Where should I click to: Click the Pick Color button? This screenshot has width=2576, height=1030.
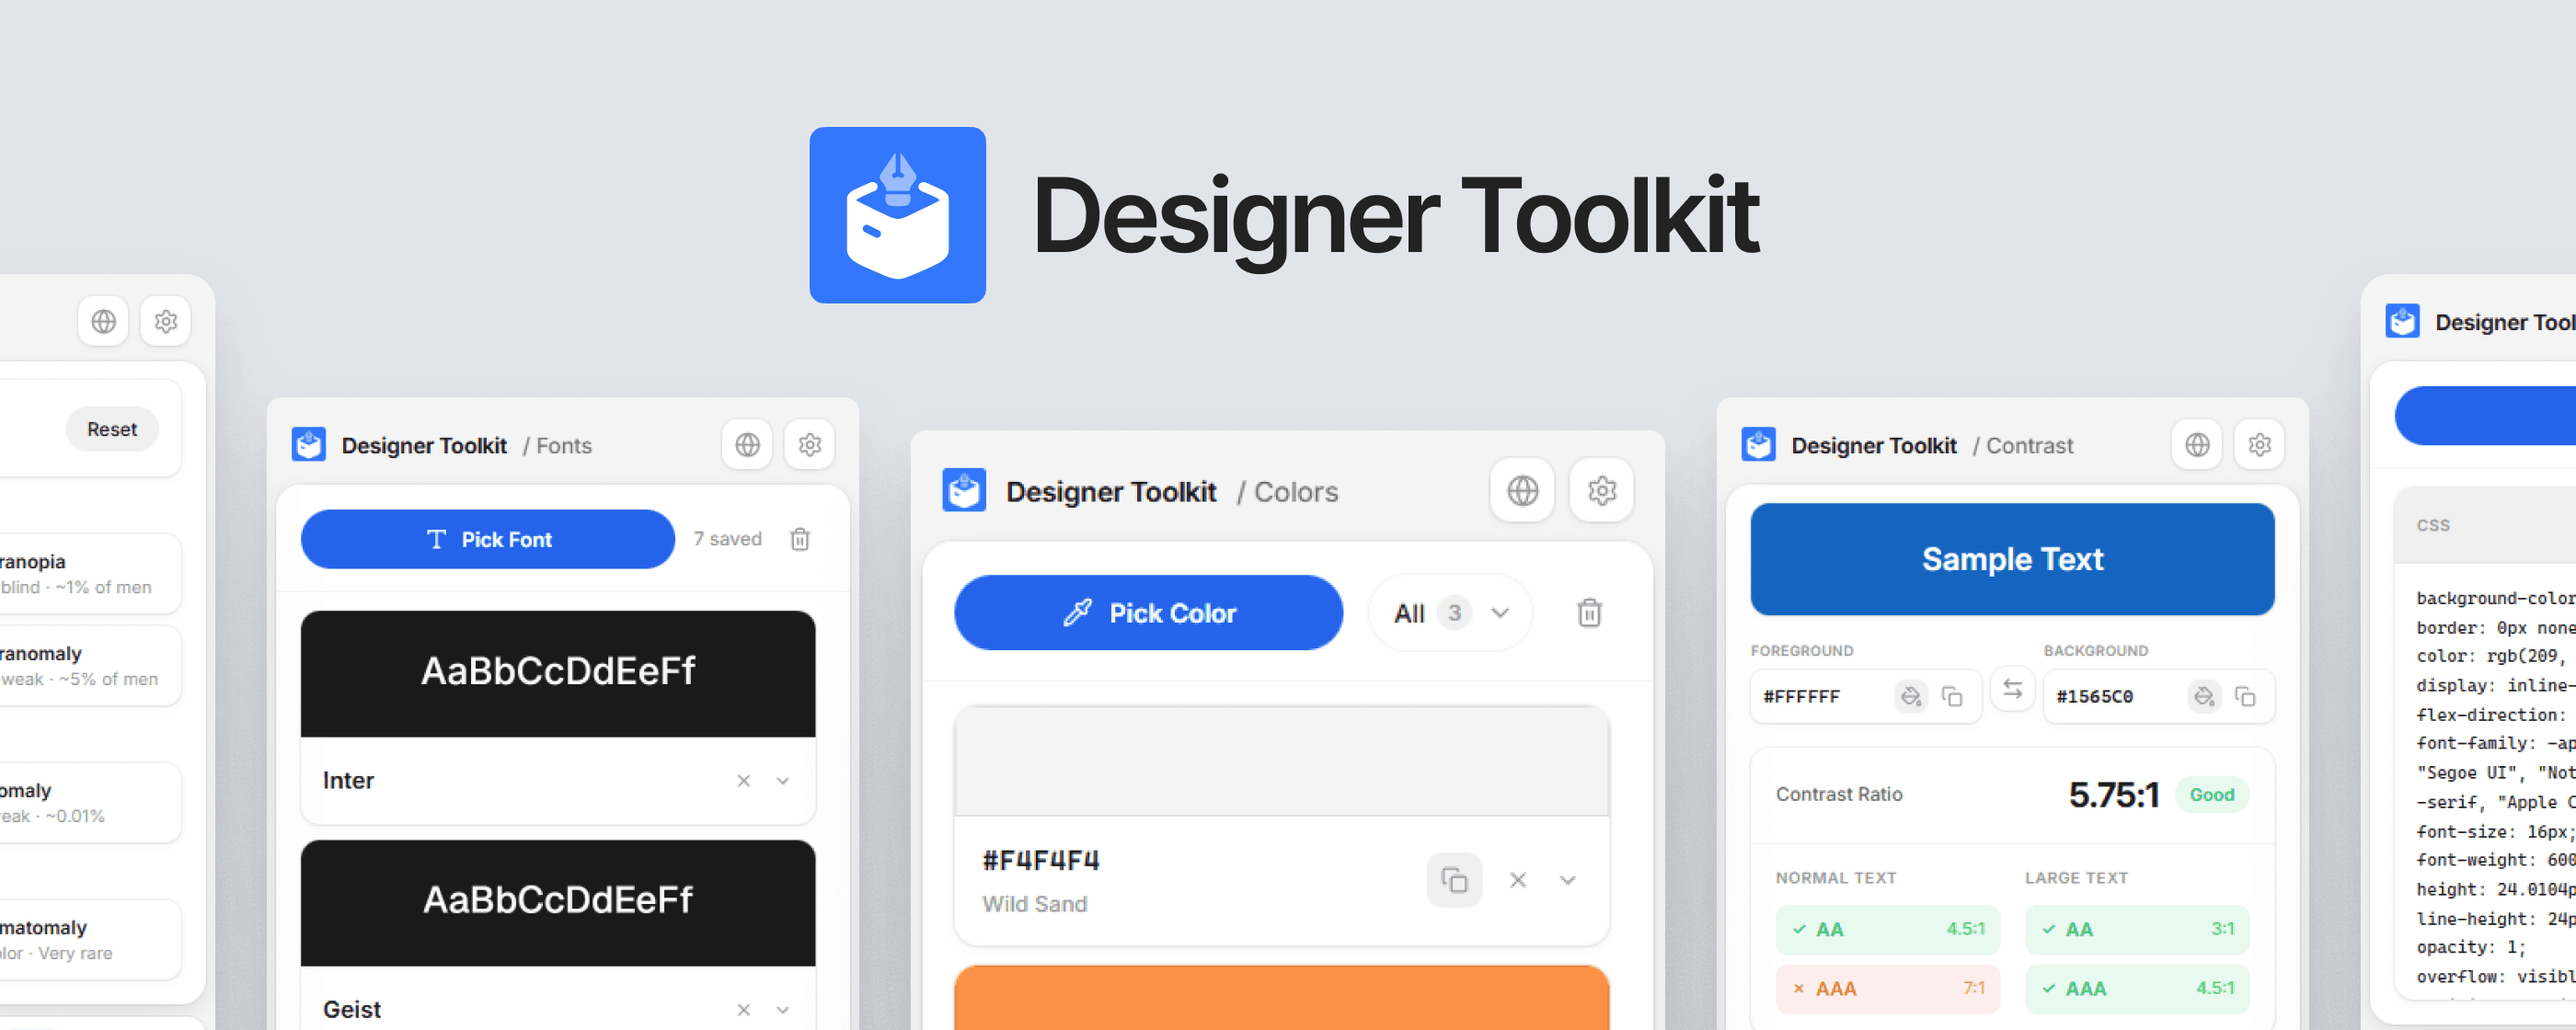pos(1148,613)
